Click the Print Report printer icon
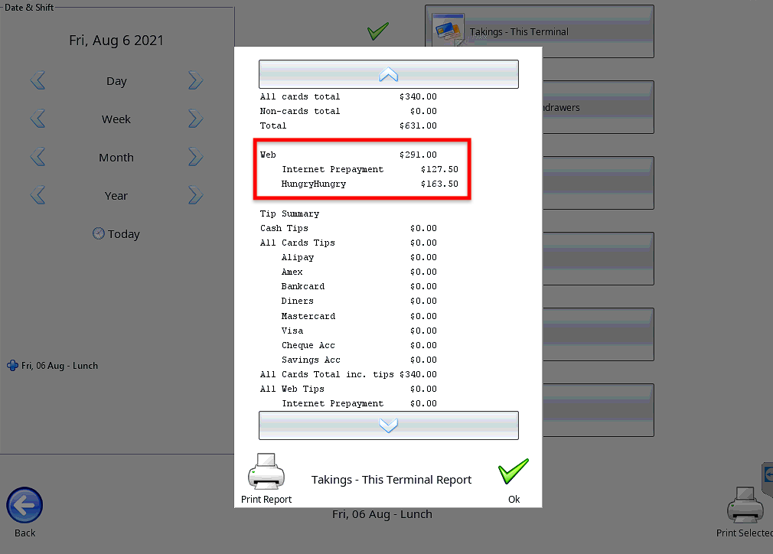The image size is (773, 554). point(266,471)
